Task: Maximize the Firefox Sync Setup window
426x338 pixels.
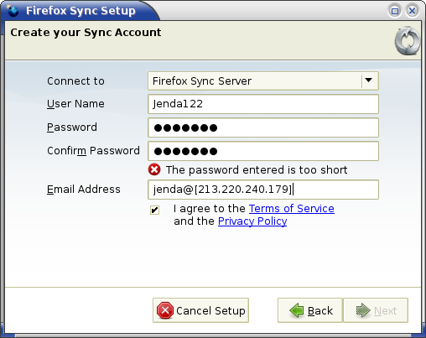Action: coord(395,11)
